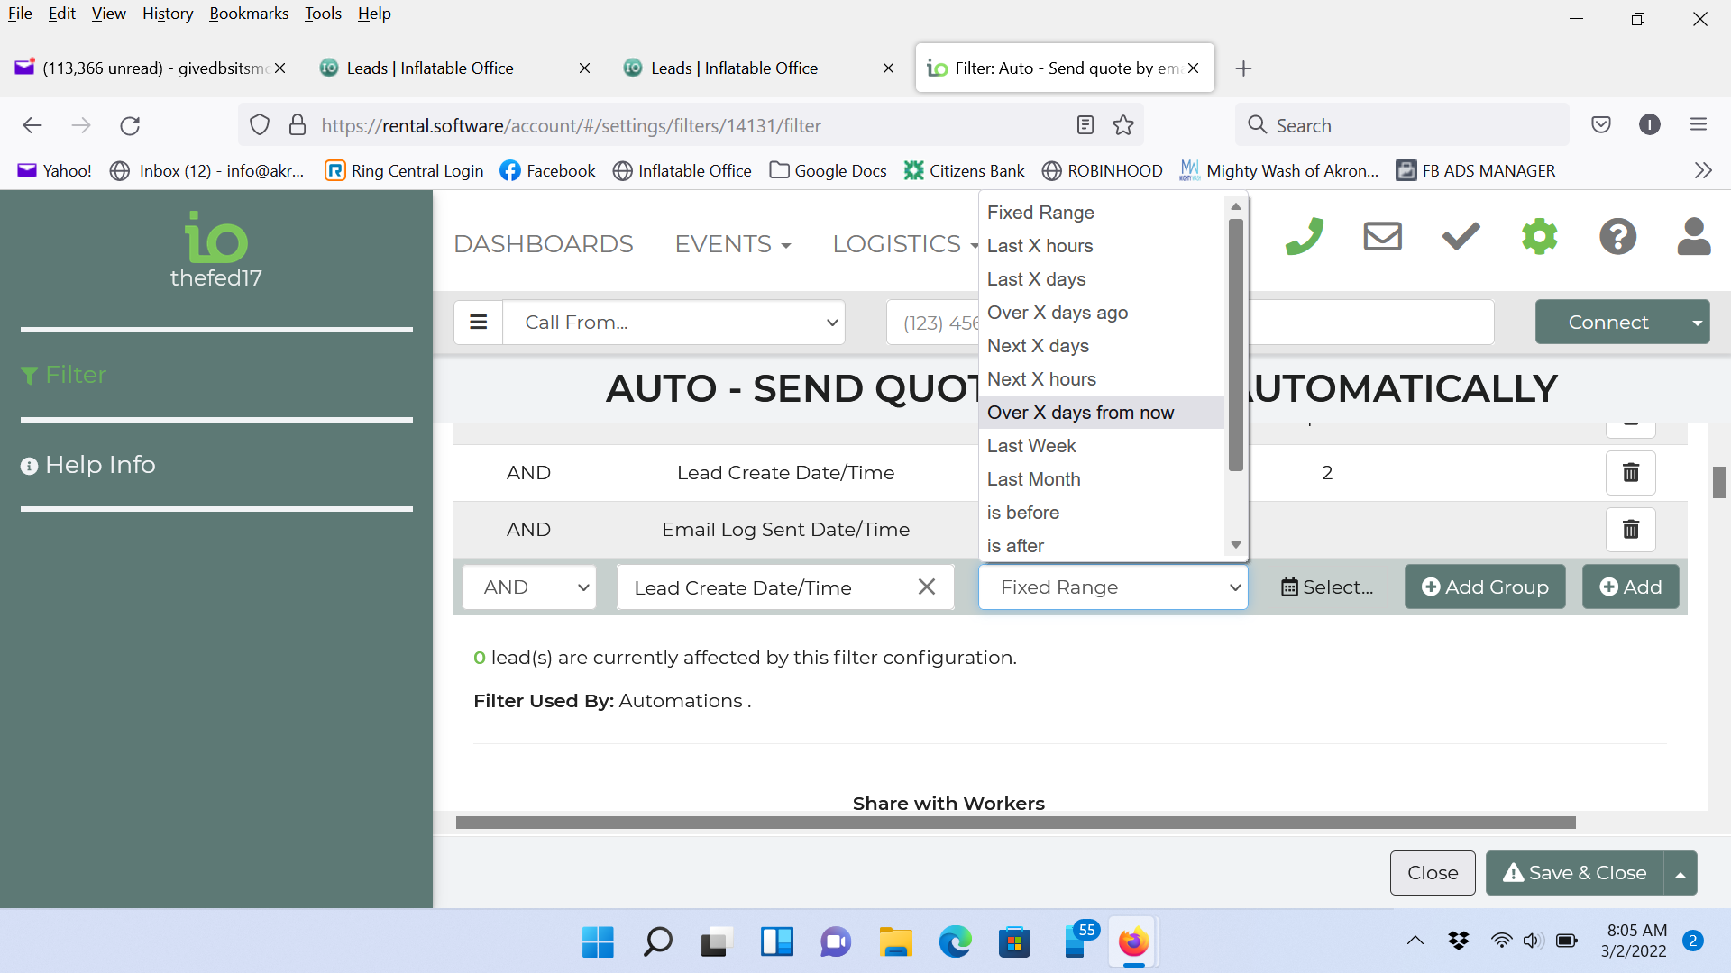Open Help Info in the sidebar
Image resolution: width=1731 pixels, height=973 pixels.
(x=100, y=465)
